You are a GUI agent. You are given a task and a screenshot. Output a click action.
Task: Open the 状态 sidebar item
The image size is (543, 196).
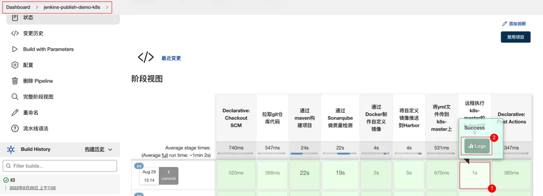click(x=28, y=17)
